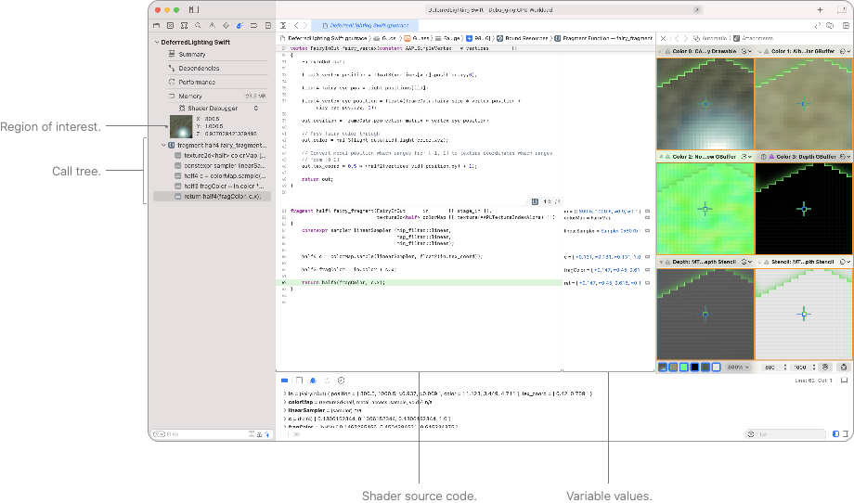Select Performance in the navigator
854x503 pixels.
coord(197,82)
